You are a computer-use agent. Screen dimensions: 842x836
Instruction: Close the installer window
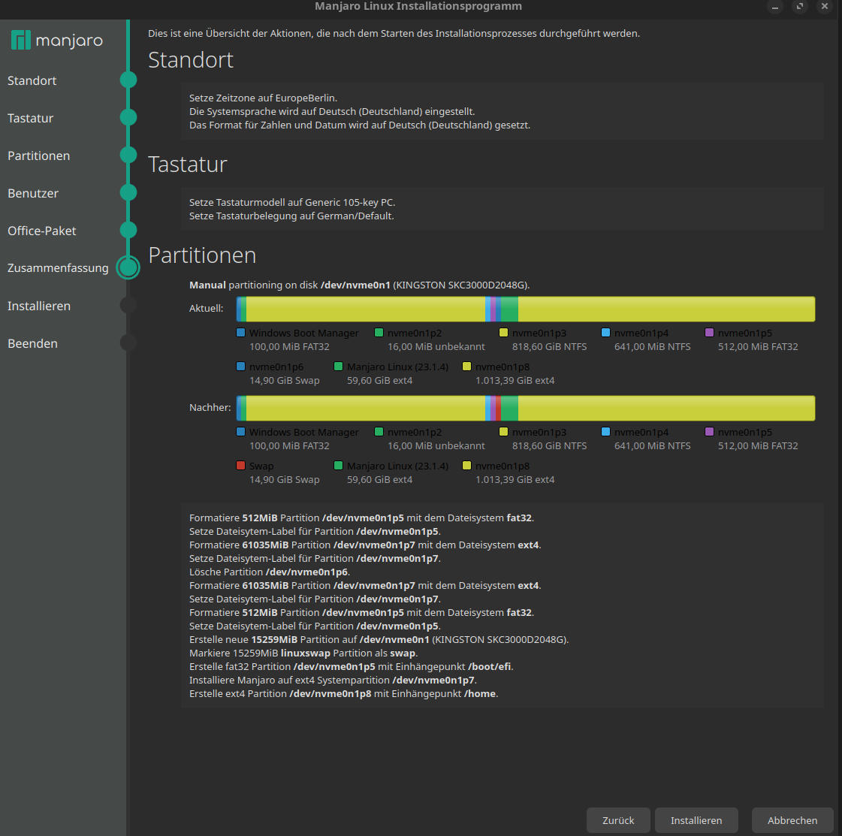(824, 7)
